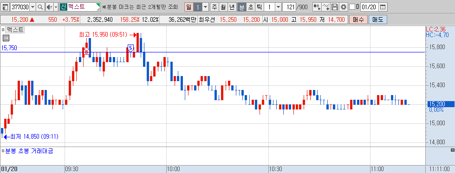455x173 pixels.
Task: Click the 맥스트 chart legend label
Action: 15,30
